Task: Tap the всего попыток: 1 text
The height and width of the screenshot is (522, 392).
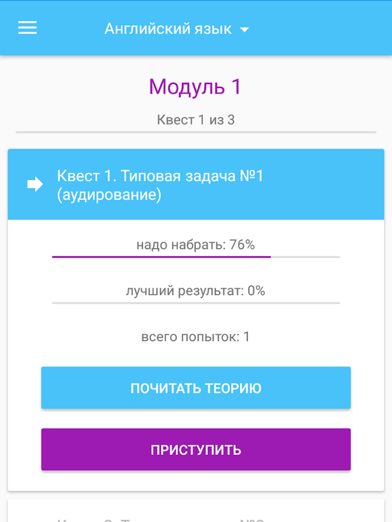Action: pyautogui.click(x=196, y=336)
